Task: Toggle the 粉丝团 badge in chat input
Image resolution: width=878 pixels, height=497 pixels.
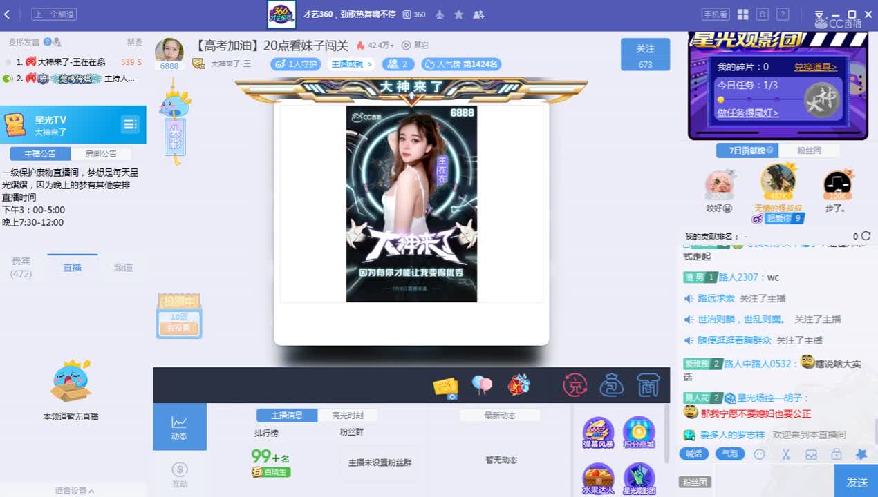Action: (x=695, y=483)
